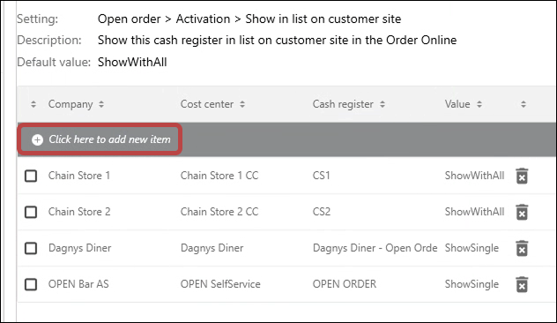
Task: Sort by the Company column arrows
Action: (x=101, y=104)
